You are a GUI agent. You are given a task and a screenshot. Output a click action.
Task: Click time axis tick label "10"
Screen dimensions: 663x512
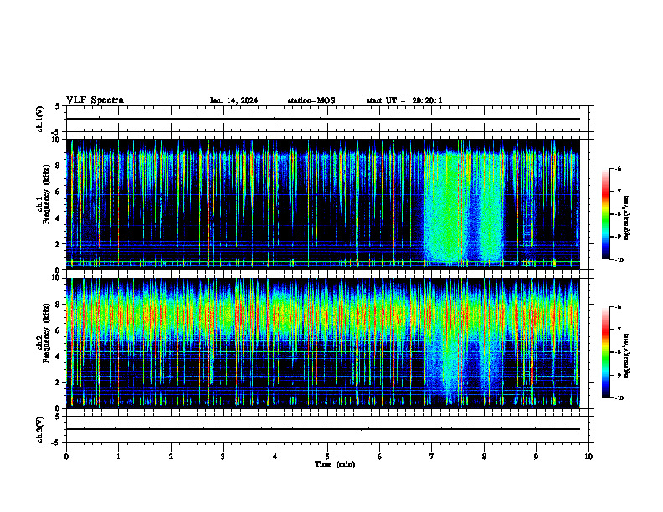(x=588, y=457)
